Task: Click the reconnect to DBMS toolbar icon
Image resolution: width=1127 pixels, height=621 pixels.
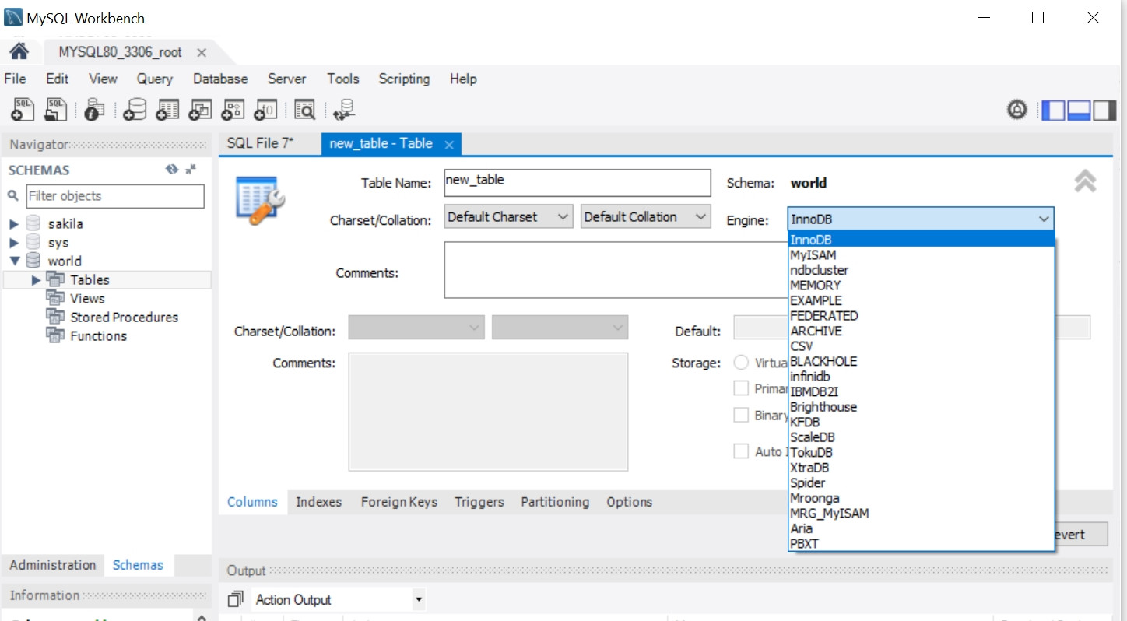Action: (x=343, y=110)
